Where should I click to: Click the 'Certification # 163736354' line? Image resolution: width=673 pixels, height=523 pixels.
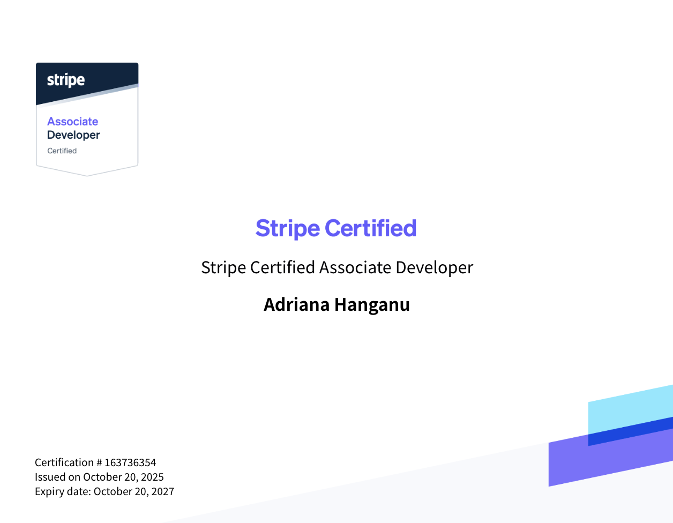[x=95, y=462]
